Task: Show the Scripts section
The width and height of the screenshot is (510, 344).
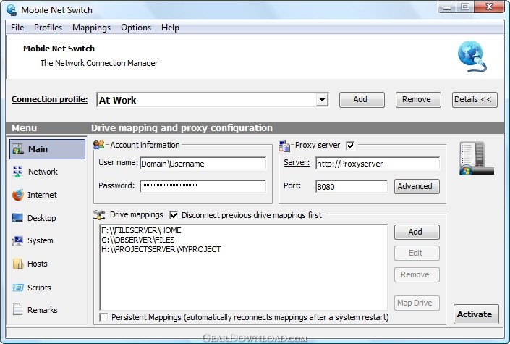Action: pyautogui.click(x=39, y=288)
